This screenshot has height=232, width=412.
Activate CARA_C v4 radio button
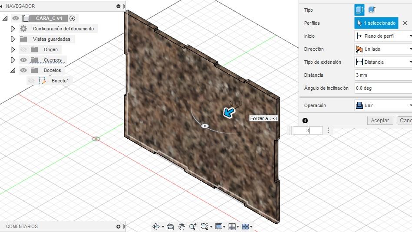pos(72,18)
